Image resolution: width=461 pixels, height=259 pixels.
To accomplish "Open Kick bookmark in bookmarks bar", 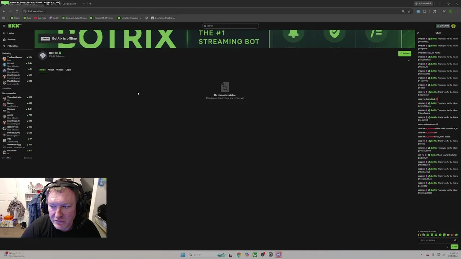I will [x=27, y=18].
